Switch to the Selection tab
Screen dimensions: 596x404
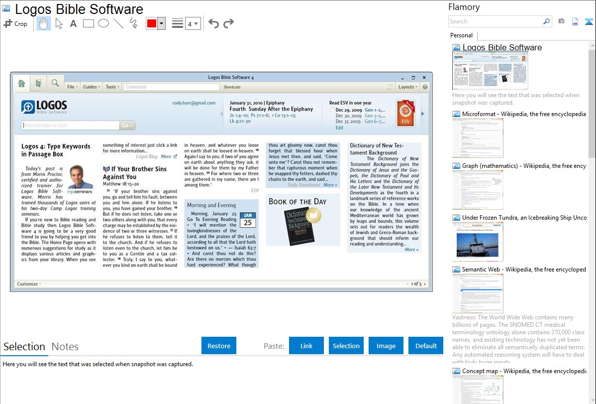tap(24, 347)
